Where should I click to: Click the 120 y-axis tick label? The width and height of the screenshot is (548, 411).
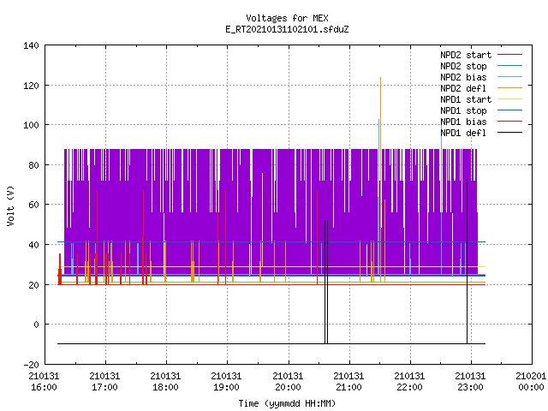point(31,86)
